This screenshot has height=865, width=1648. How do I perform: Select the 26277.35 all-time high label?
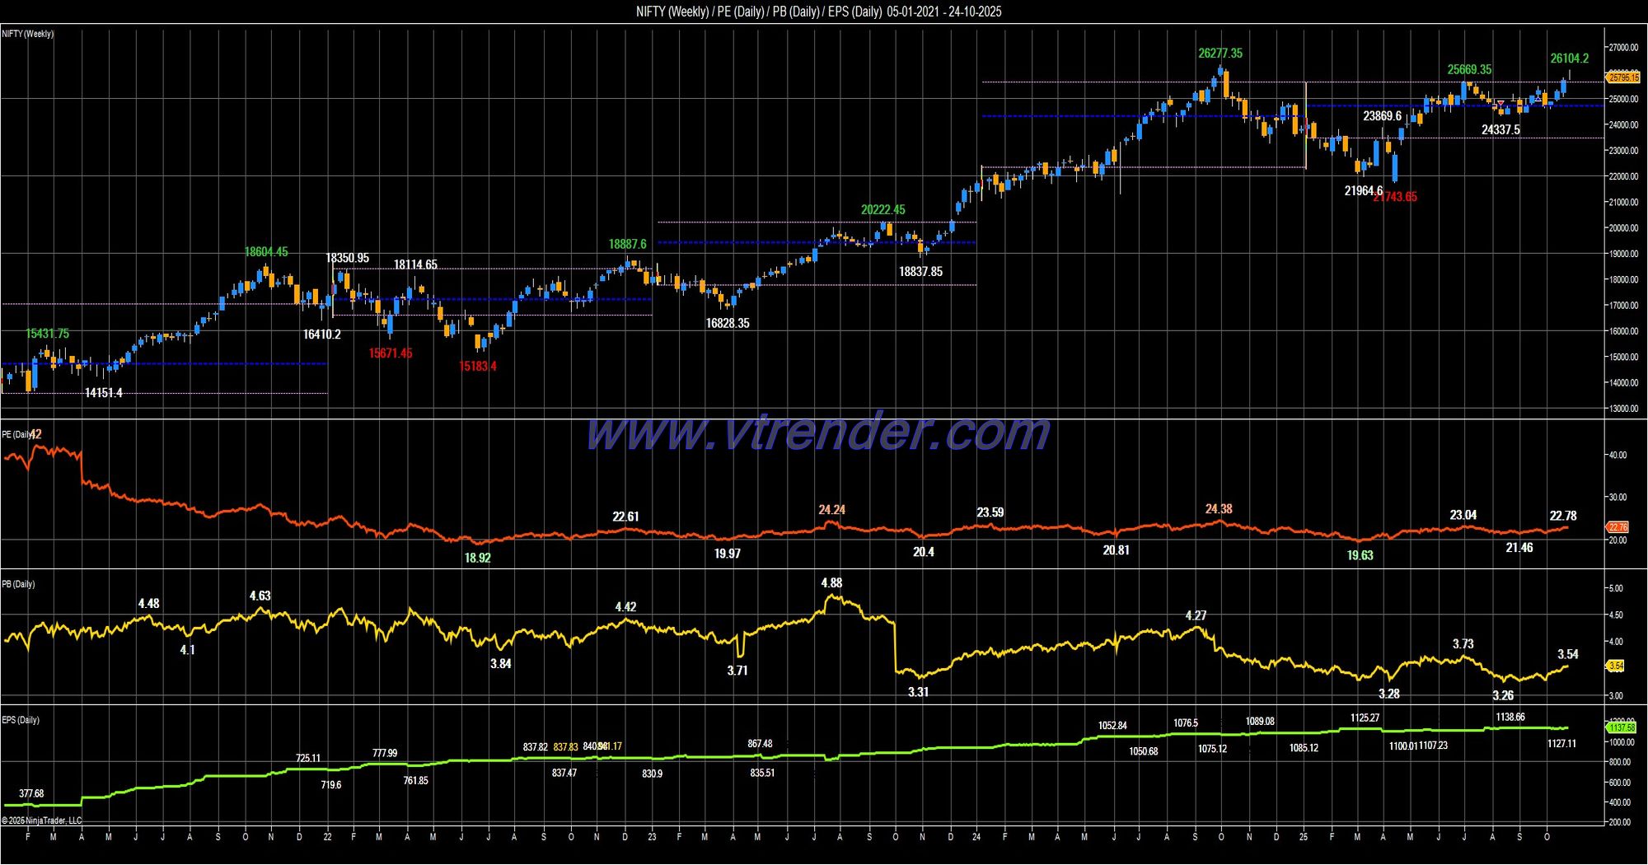tap(1220, 54)
